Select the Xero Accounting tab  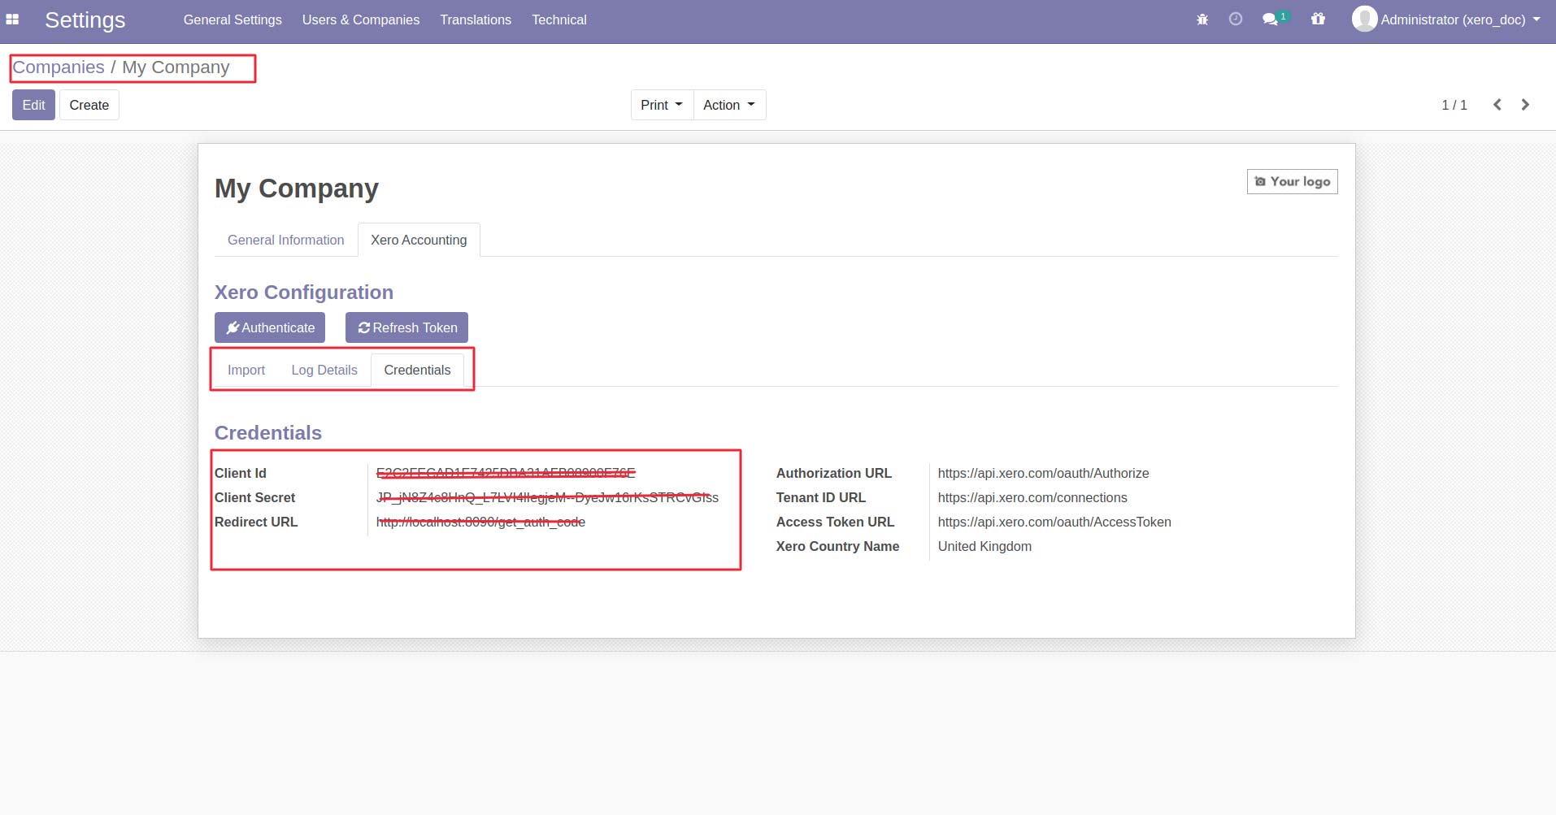(419, 241)
